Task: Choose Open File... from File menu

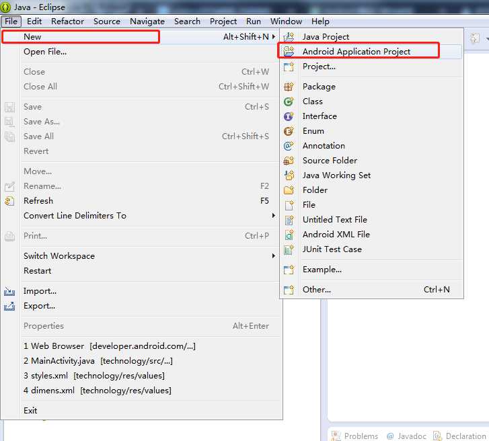Action: (x=141, y=52)
